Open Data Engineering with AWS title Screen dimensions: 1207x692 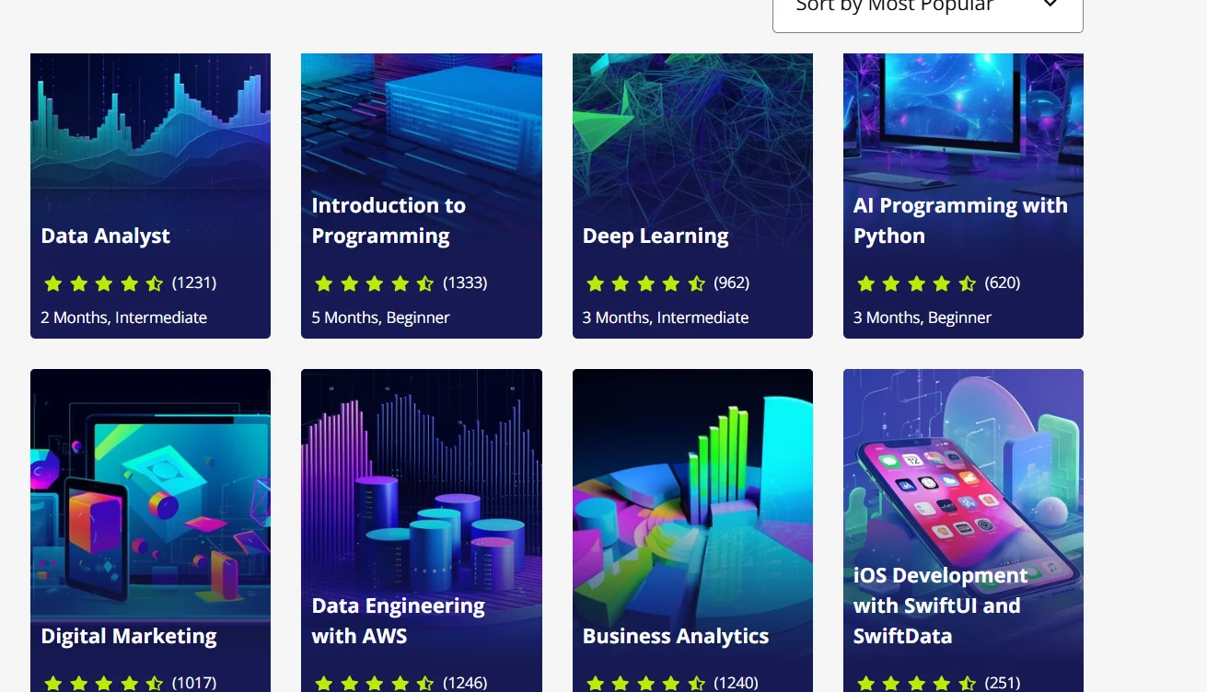(x=398, y=620)
